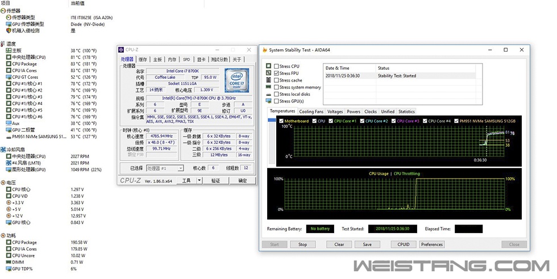The image size is (557, 279).
Task: Open the Clocks tab in AIDA64
Action: pos(371,111)
